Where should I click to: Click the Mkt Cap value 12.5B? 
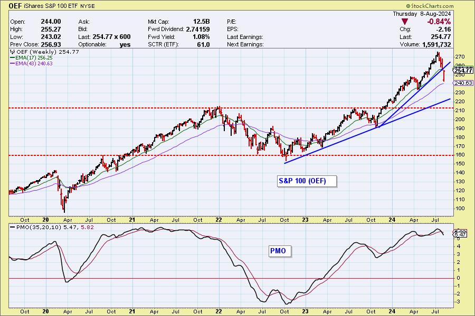tap(202, 22)
